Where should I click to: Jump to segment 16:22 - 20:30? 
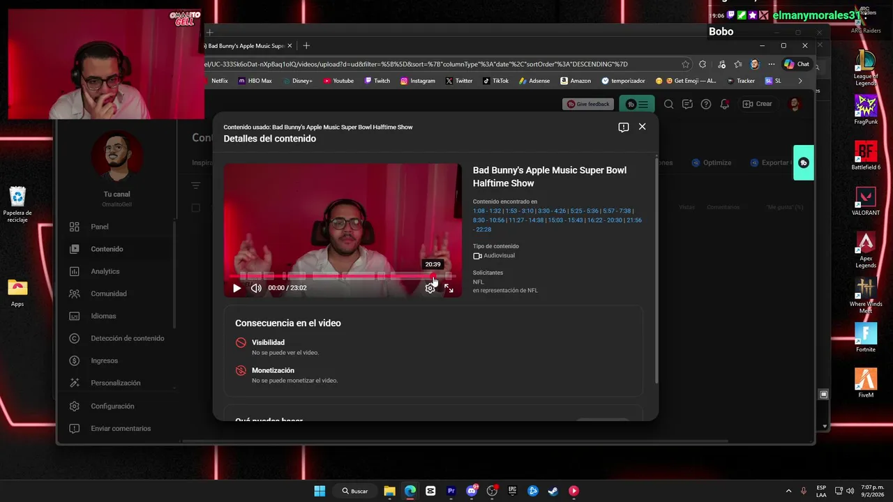[604, 220]
